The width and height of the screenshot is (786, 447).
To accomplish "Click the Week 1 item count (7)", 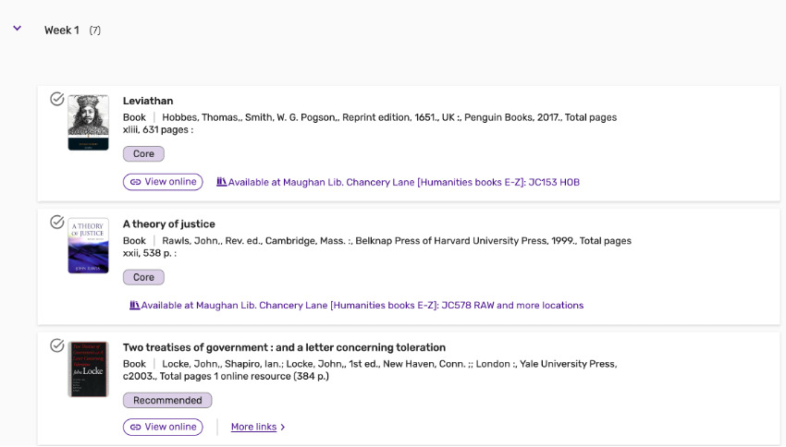I will [x=94, y=30].
